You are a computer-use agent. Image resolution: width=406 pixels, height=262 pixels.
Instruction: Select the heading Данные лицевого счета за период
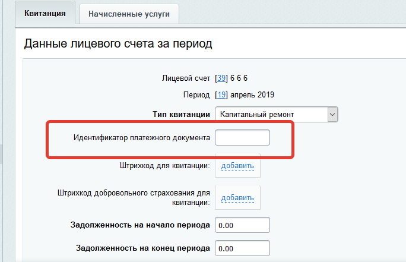coord(118,43)
